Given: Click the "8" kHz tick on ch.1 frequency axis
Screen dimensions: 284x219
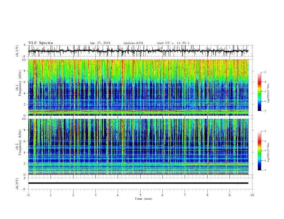Looking at the screenshot, I should (25, 71).
